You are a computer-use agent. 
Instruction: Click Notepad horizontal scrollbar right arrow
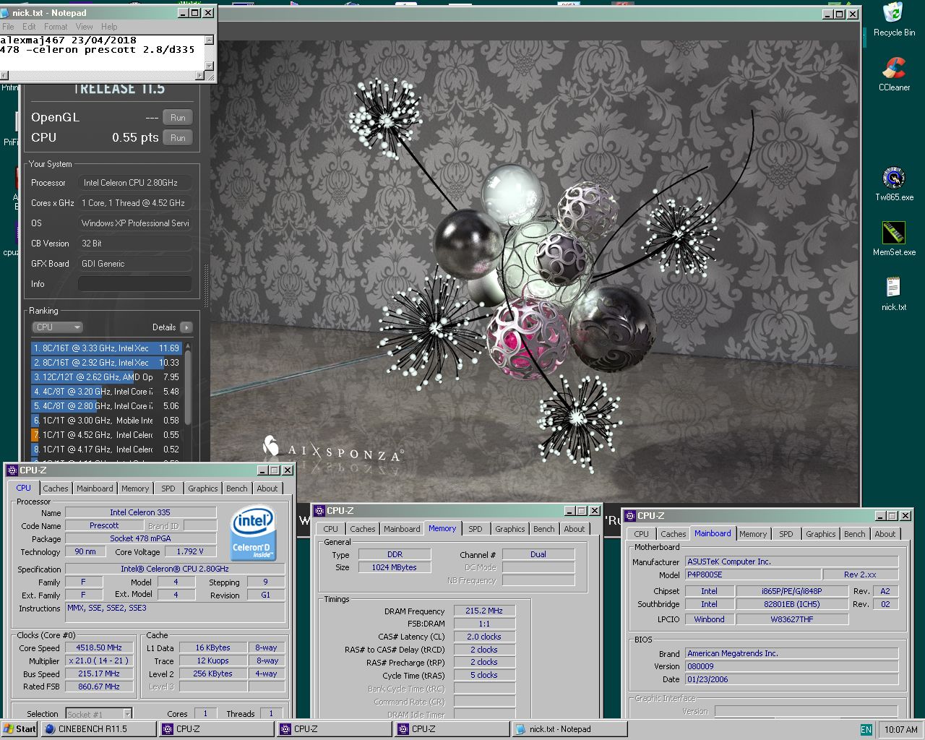coord(200,75)
